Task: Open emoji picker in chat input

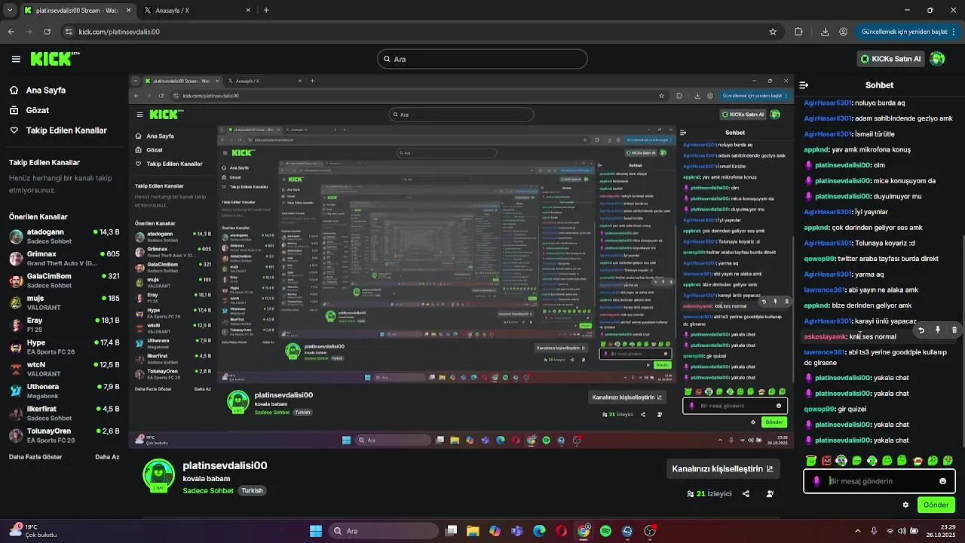Action: (x=942, y=481)
